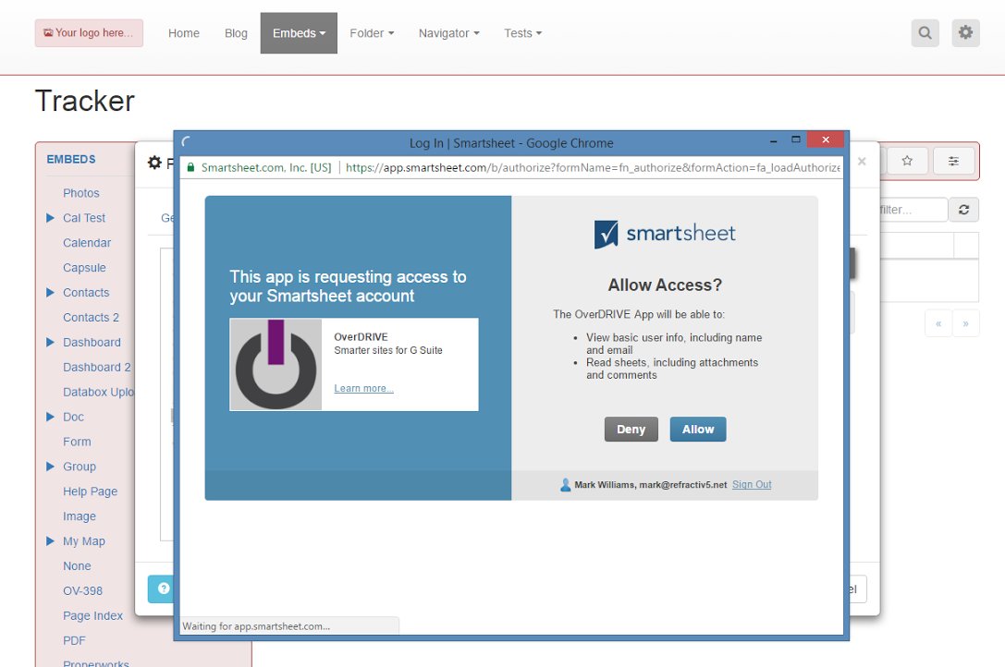
Task: Open Page Index in the sidebar
Action: tap(92, 616)
